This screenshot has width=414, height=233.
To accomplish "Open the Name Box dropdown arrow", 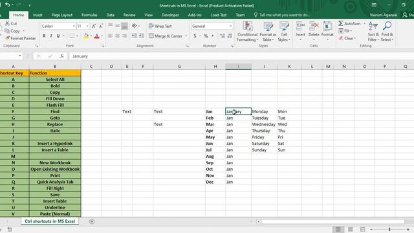I will point(20,56).
